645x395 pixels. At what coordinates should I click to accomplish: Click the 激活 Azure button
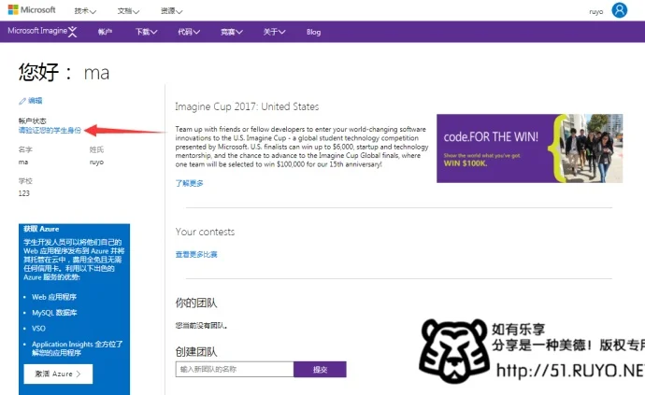tap(58, 374)
